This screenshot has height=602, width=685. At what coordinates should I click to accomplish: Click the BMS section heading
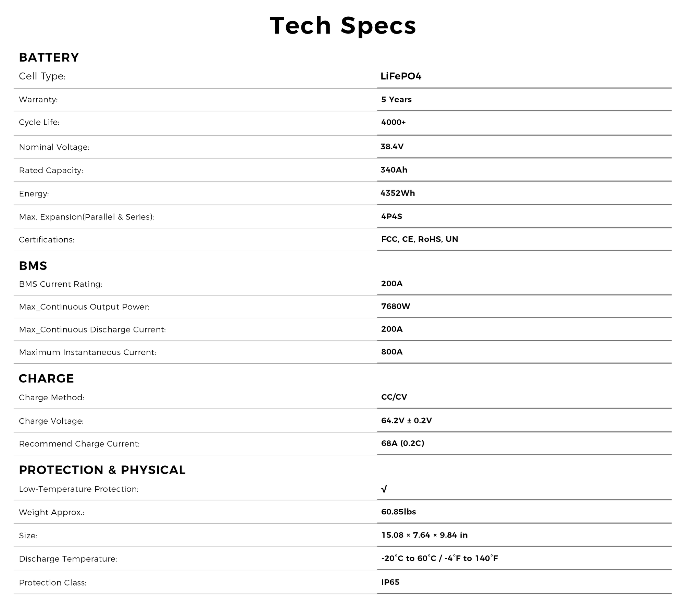click(x=33, y=266)
